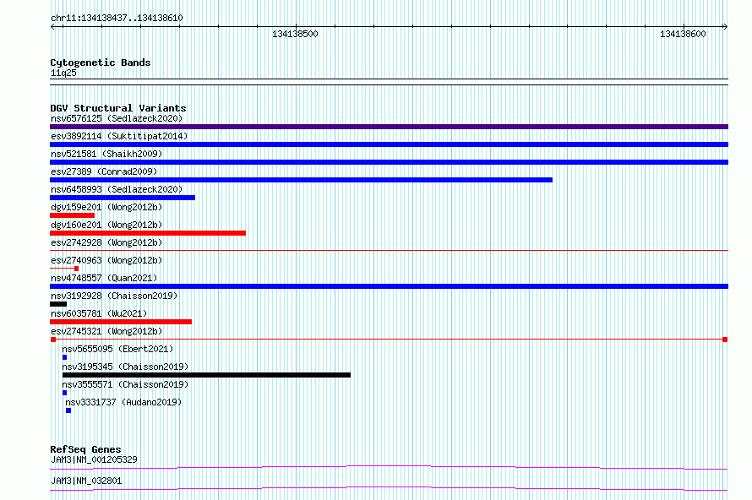This screenshot has width=752, height=500.
Task: Select the small blue nsv5655095 square
Action: pyautogui.click(x=65, y=357)
